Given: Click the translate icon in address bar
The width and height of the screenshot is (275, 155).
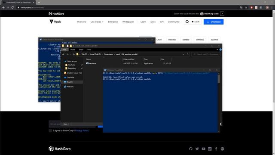Looking at the screenshot, I should coord(241,8).
